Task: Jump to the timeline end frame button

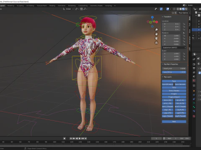Action: [85, 138]
